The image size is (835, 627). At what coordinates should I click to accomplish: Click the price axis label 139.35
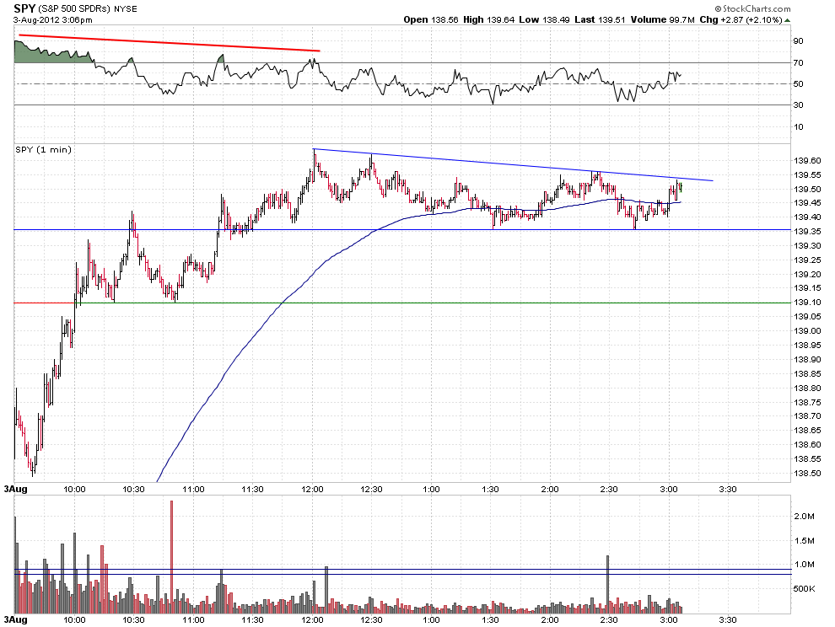(x=807, y=232)
